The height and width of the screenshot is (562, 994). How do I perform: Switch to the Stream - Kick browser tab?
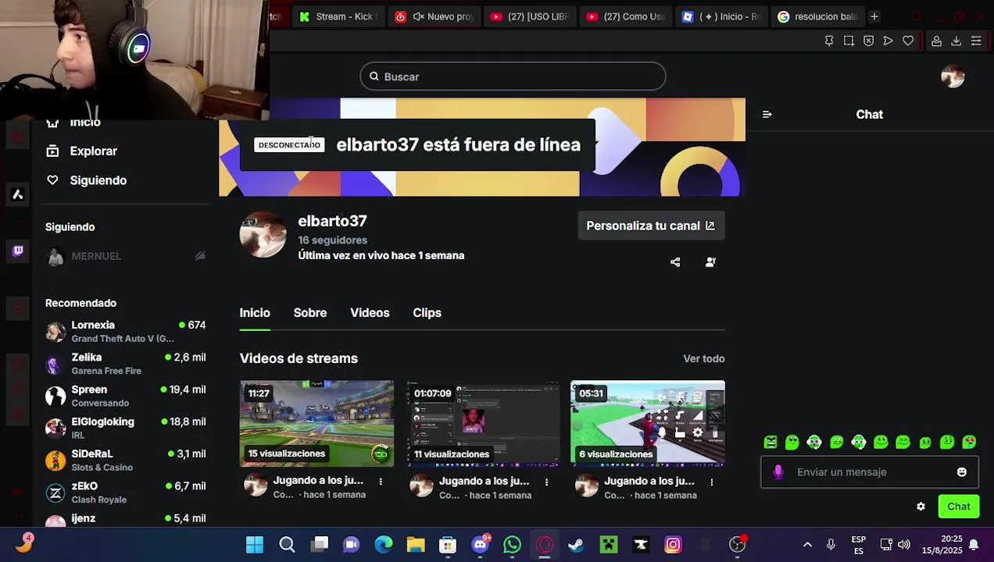click(x=338, y=16)
